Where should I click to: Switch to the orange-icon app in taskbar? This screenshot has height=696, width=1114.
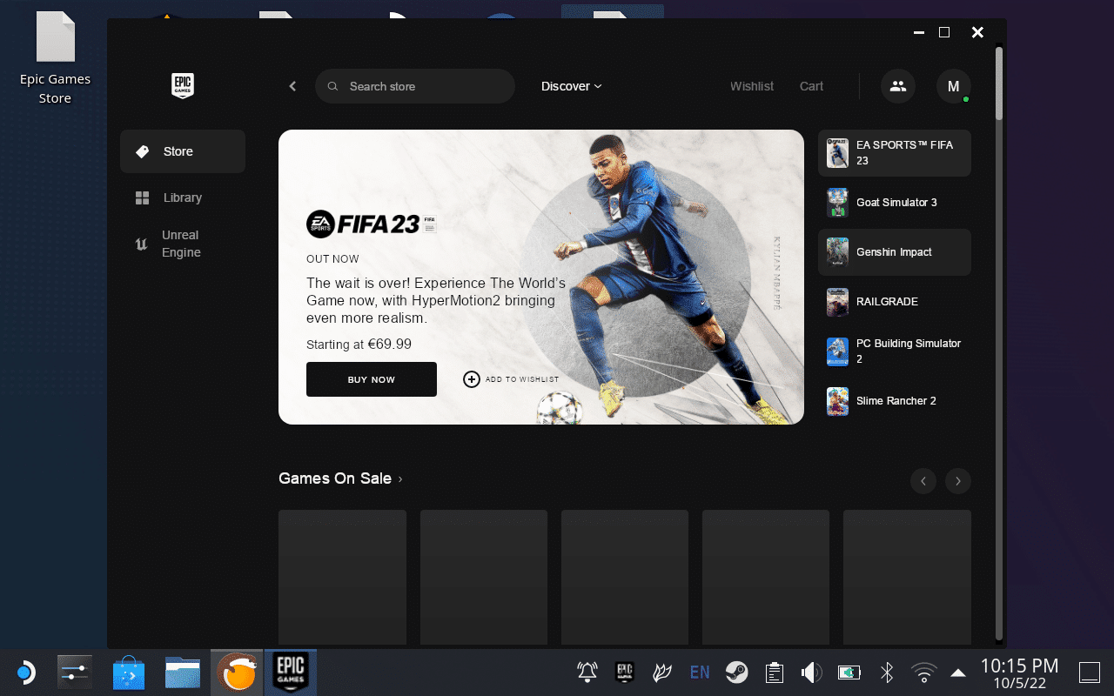237,673
